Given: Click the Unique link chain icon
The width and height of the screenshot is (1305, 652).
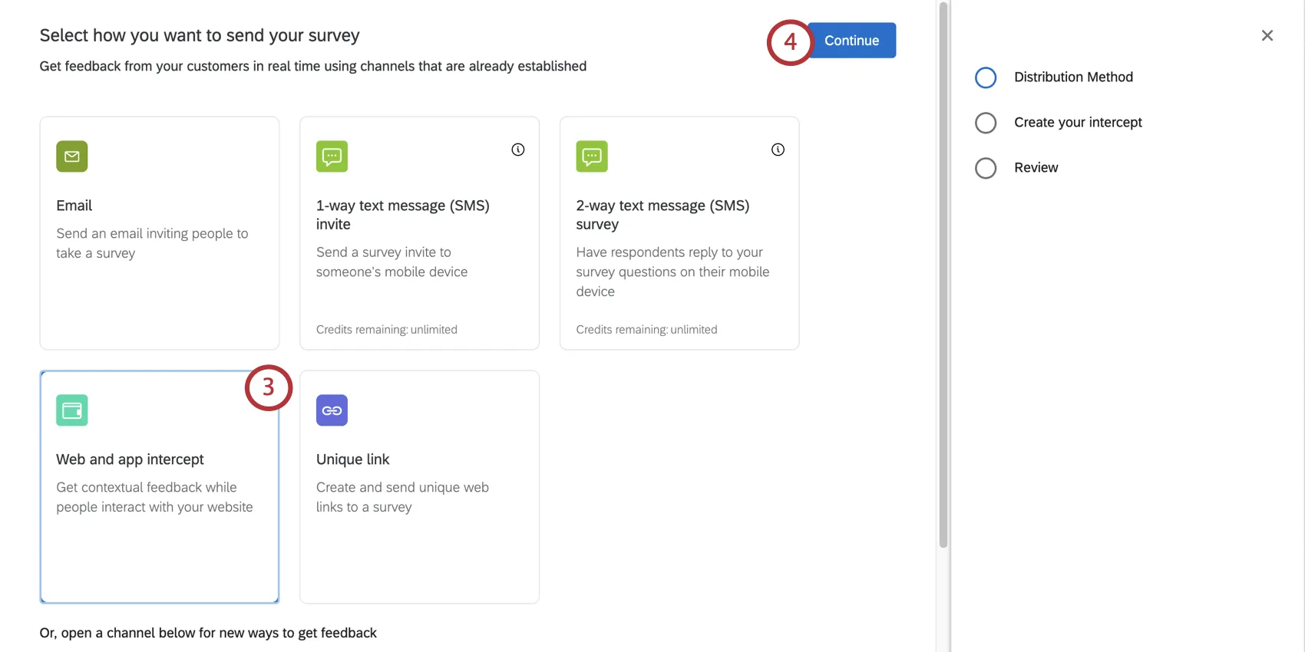Looking at the screenshot, I should [x=332, y=410].
